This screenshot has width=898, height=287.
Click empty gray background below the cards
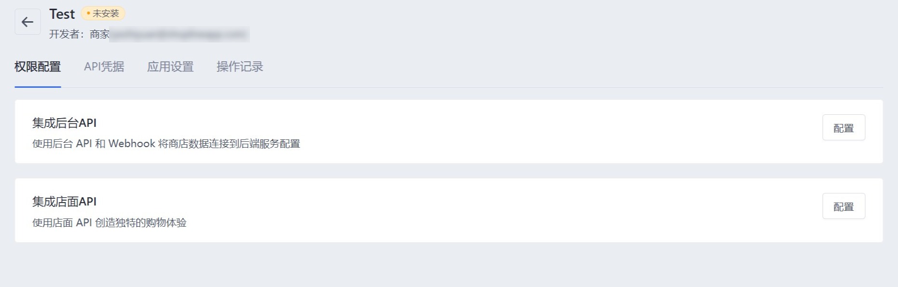pos(449,265)
